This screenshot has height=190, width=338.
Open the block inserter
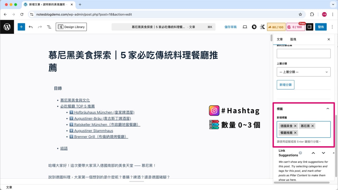click(21, 27)
